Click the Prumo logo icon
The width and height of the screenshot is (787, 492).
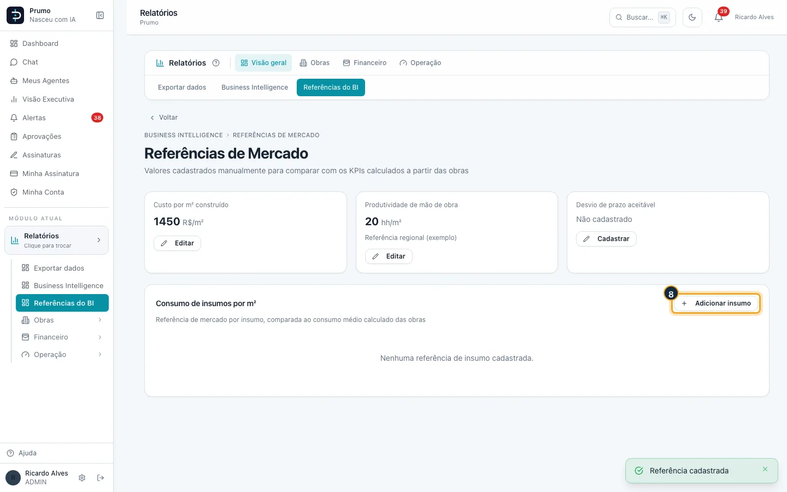15,15
